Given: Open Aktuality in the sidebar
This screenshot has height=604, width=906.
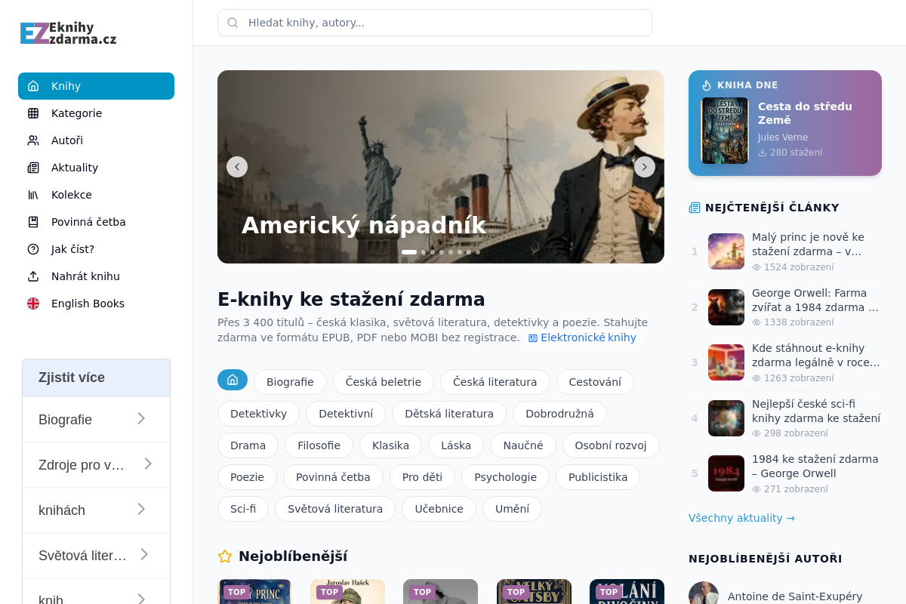Looking at the screenshot, I should click(x=96, y=168).
